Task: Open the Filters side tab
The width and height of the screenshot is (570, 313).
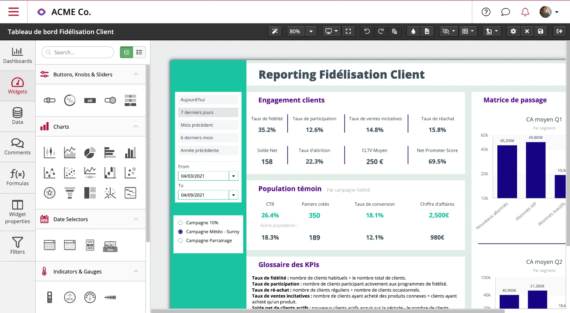Action: pos(17,246)
